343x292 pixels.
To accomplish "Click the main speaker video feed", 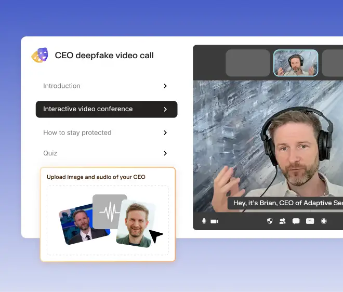I will tap(268, 146).
